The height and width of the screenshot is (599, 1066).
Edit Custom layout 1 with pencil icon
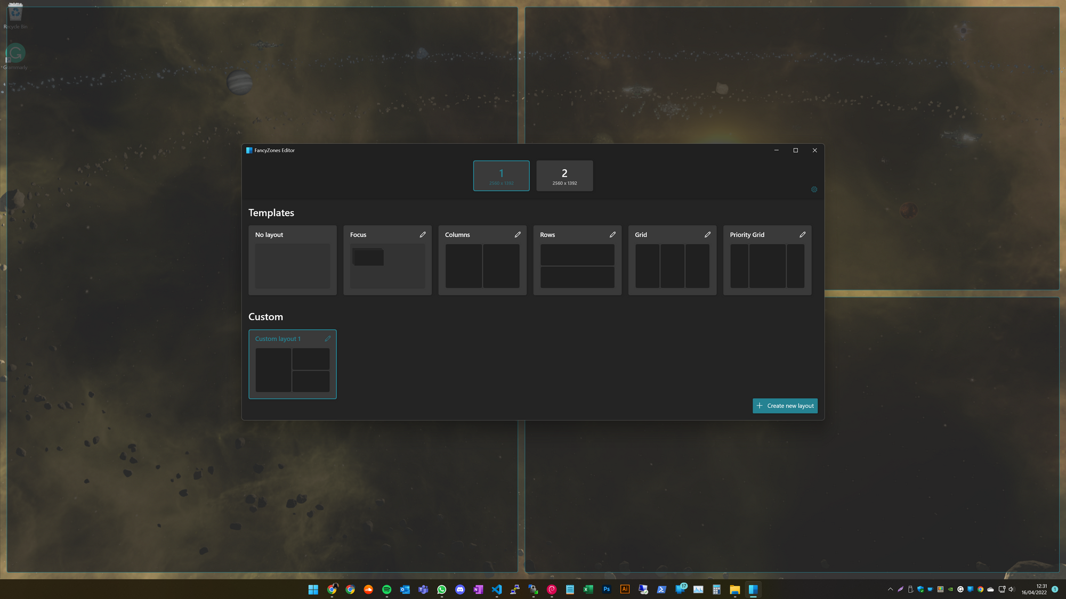coord(328,339)
